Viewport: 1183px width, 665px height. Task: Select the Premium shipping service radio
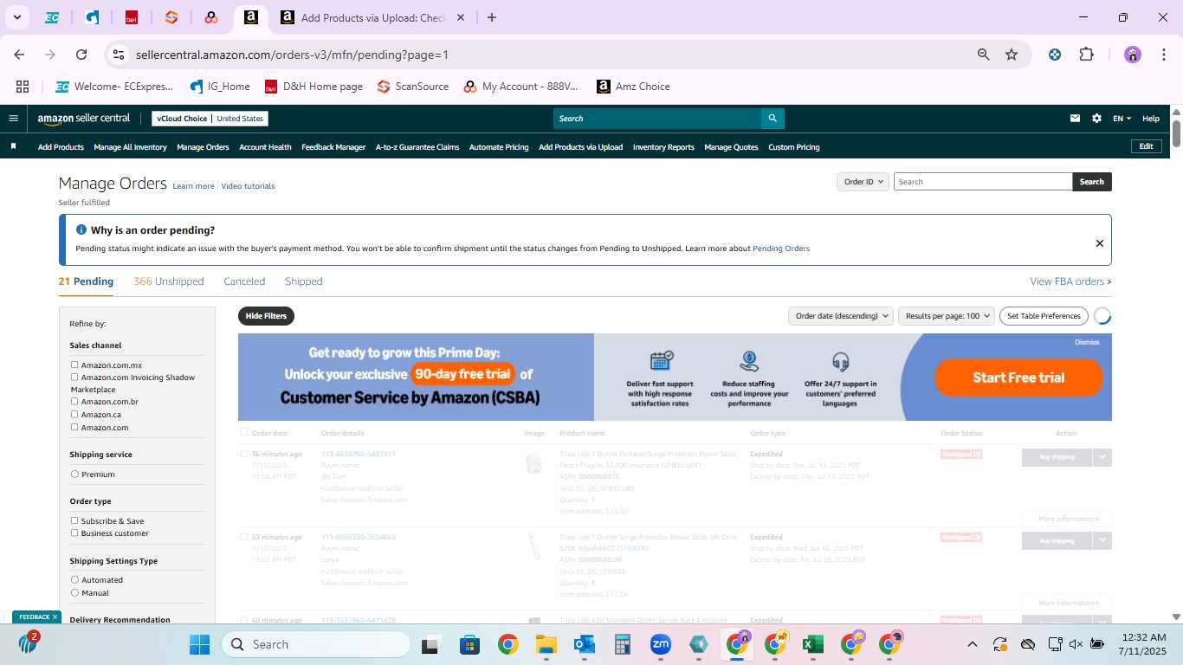click(x=74, y=475)
